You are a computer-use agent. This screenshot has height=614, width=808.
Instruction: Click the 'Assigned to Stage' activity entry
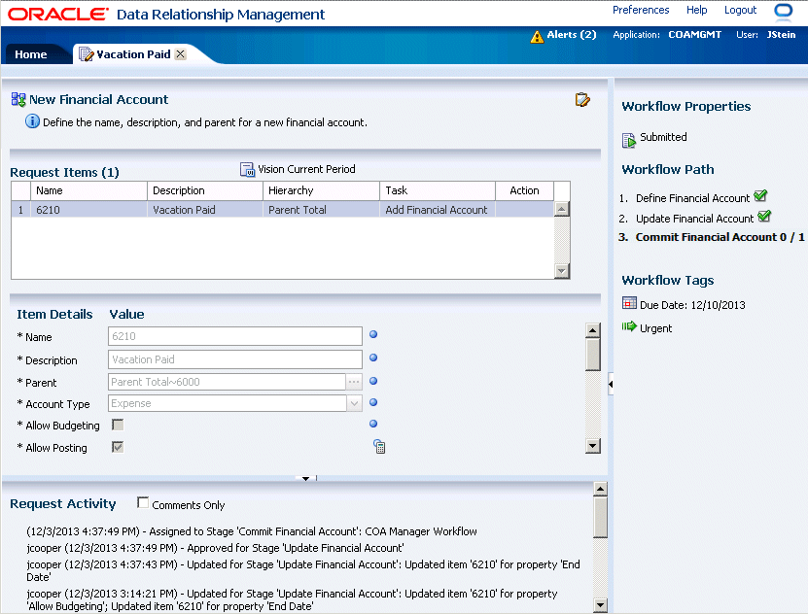(x=252, y=531)
